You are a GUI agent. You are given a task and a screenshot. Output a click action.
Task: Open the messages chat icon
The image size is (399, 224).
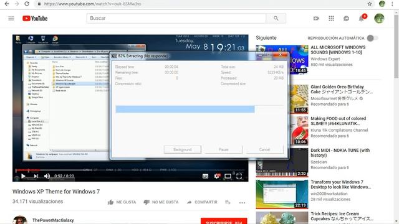[x=346, y=18]
